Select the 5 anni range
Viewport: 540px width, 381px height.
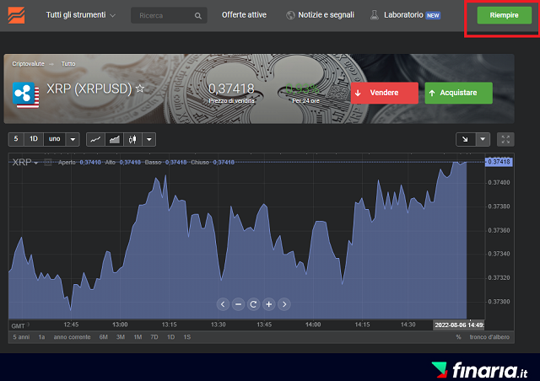tap(21, 337)
